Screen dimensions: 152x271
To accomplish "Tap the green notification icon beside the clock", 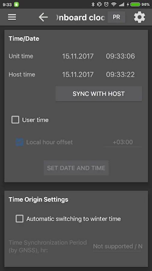I will point(17,5).
